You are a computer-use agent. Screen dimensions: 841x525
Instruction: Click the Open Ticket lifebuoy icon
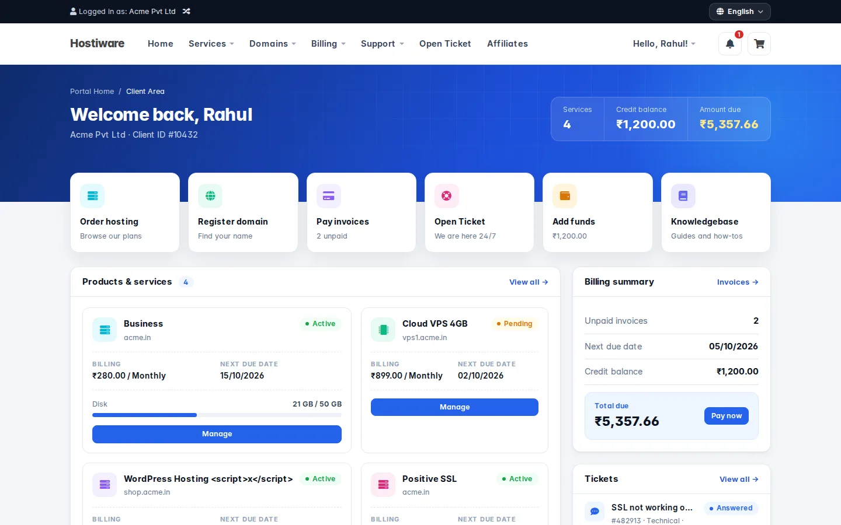[x=447, y=196]
